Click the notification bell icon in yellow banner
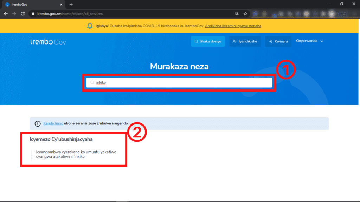 coord(90,26)
